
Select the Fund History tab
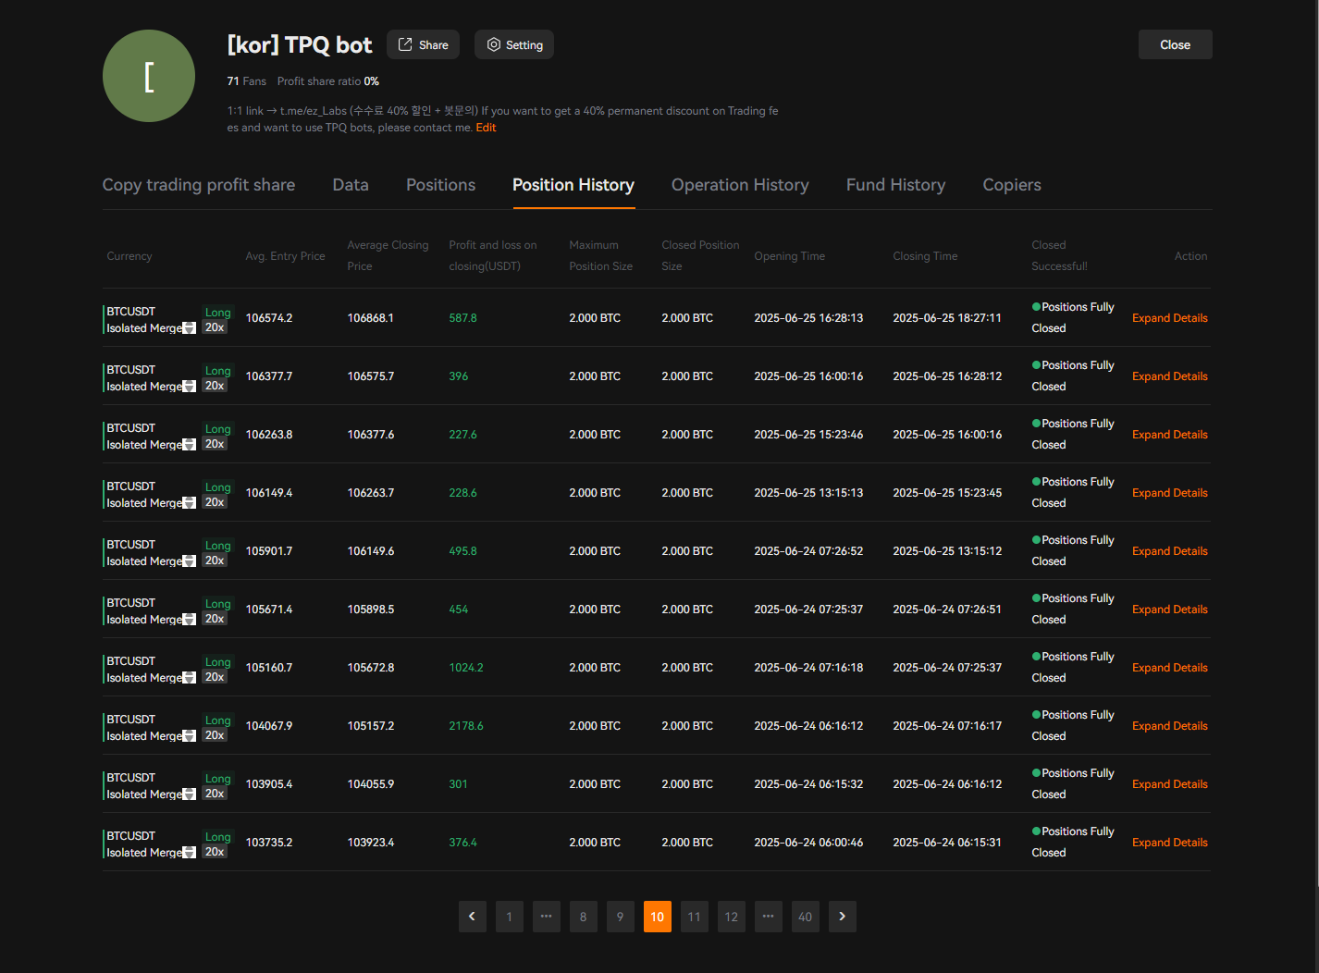tap(894, 185)
